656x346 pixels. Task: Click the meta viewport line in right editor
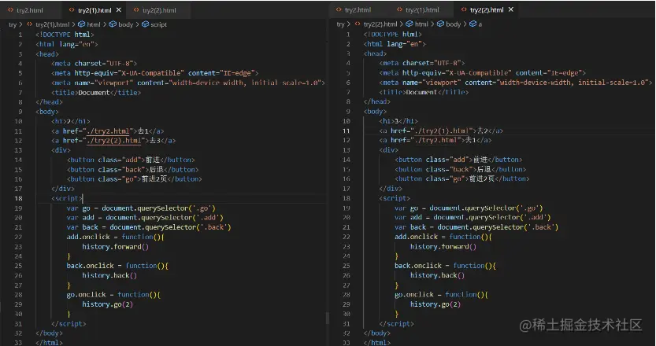point(515,83)
